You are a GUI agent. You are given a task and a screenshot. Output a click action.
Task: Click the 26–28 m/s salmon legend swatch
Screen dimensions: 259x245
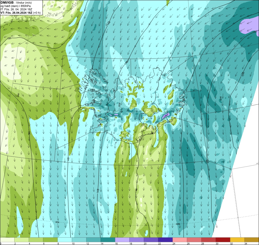point(194,240)
